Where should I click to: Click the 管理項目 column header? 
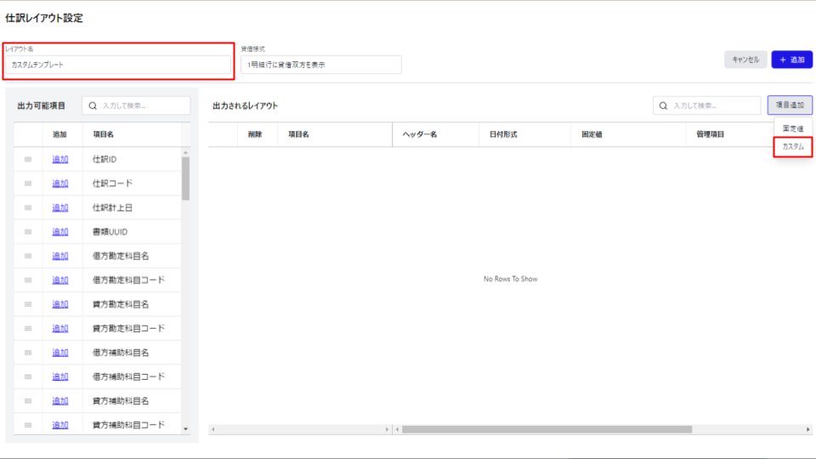[x=711, y=134]
